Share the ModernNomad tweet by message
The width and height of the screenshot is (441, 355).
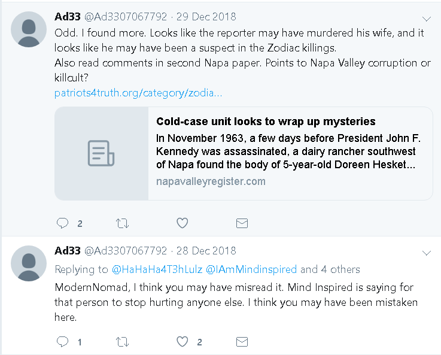tap(242, 342)
